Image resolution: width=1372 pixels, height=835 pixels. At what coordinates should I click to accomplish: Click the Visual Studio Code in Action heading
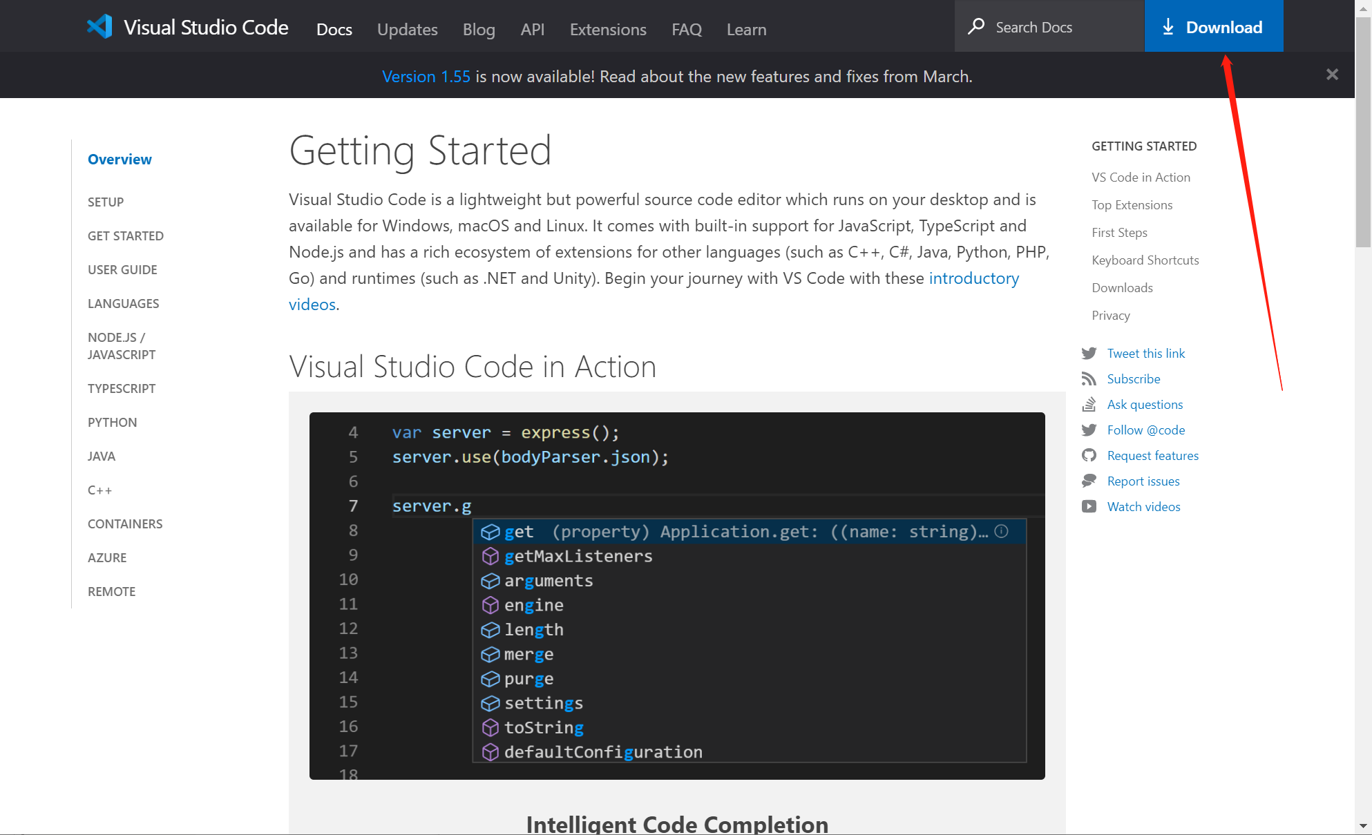coord(473,367)
